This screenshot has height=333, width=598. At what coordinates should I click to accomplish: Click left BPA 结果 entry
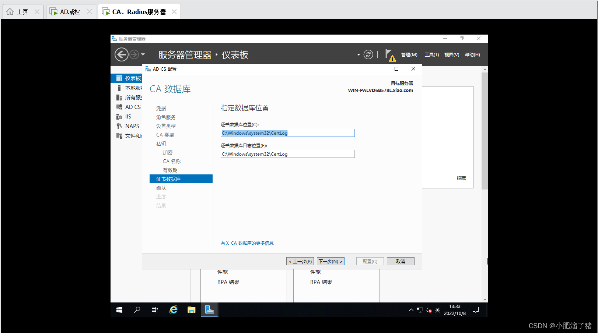pos(228,282)
